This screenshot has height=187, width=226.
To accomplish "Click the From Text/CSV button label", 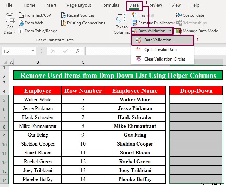I will (38, 15).
